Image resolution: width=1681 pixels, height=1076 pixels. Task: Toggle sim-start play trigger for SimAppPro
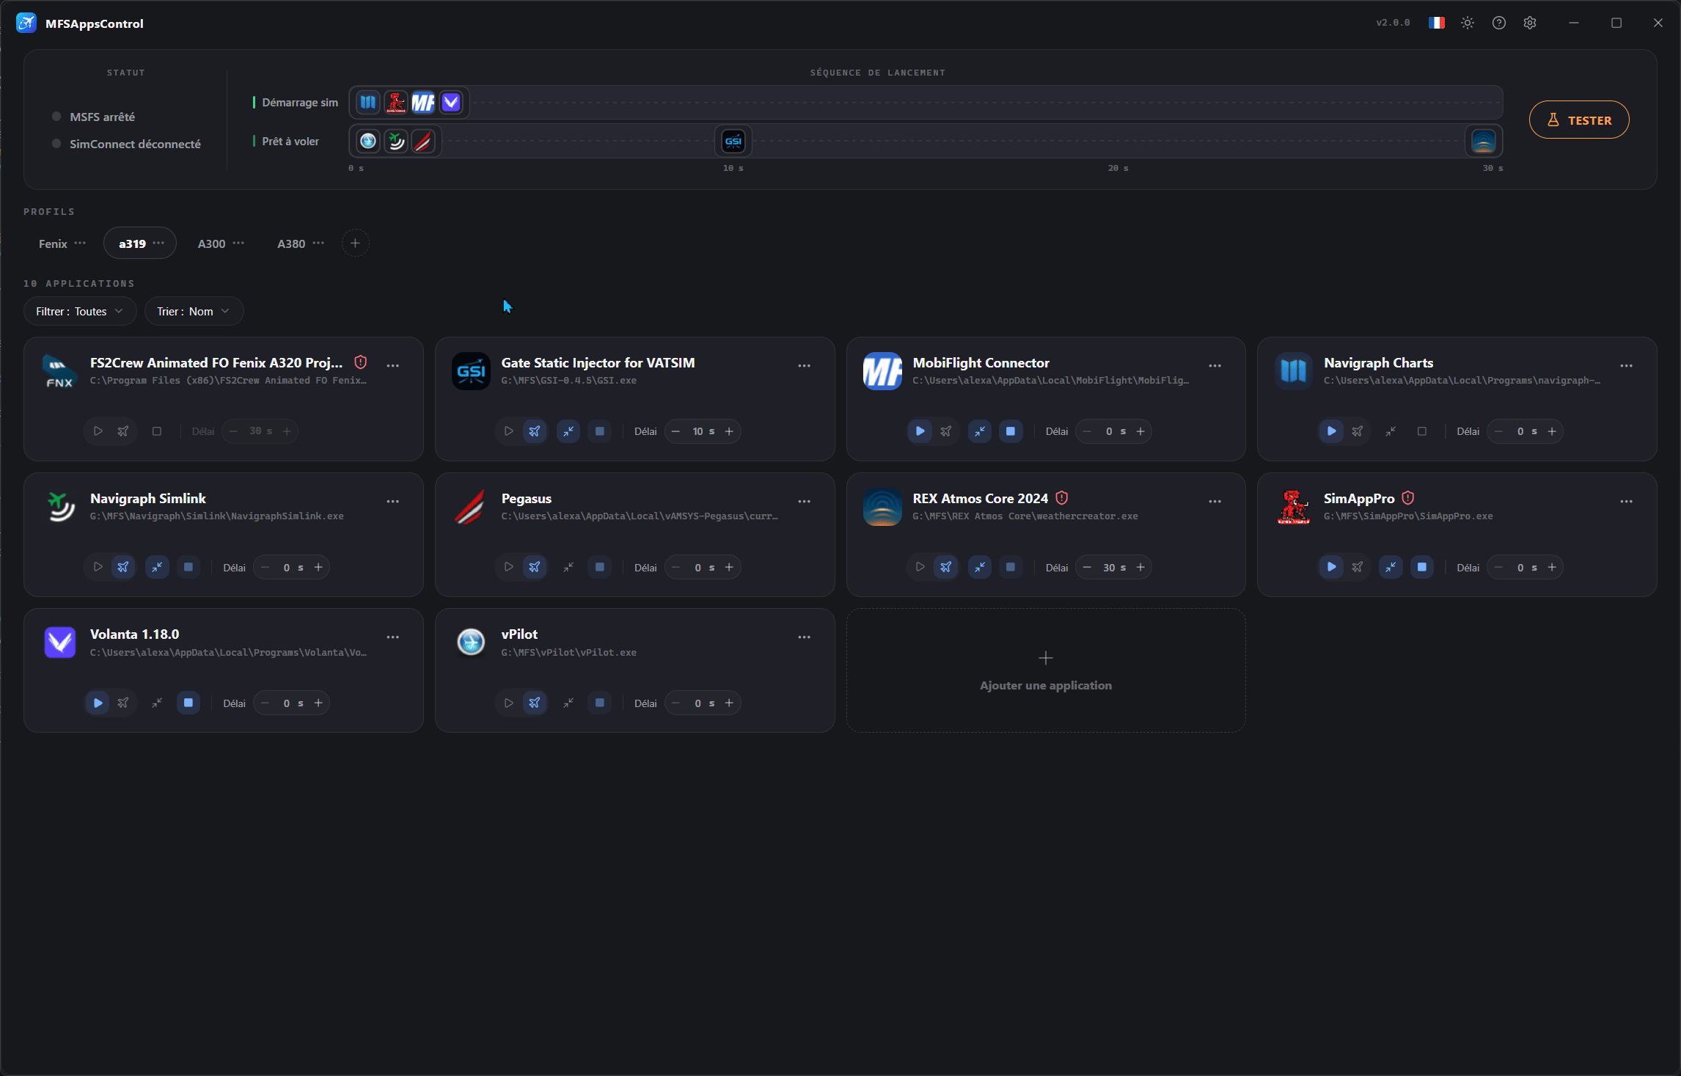click(x=1331, y=567)
